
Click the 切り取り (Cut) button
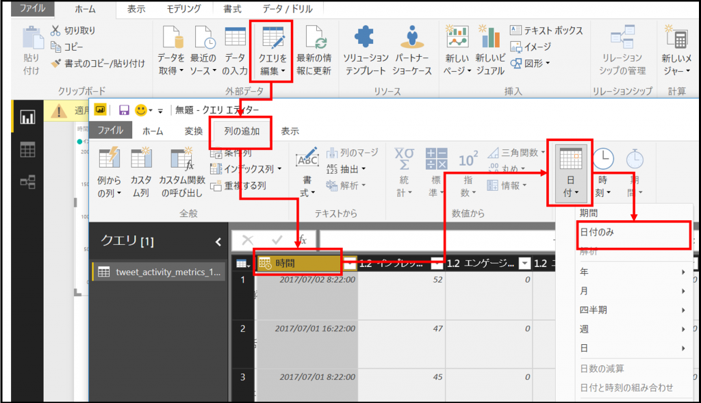(x=73, y=31)
